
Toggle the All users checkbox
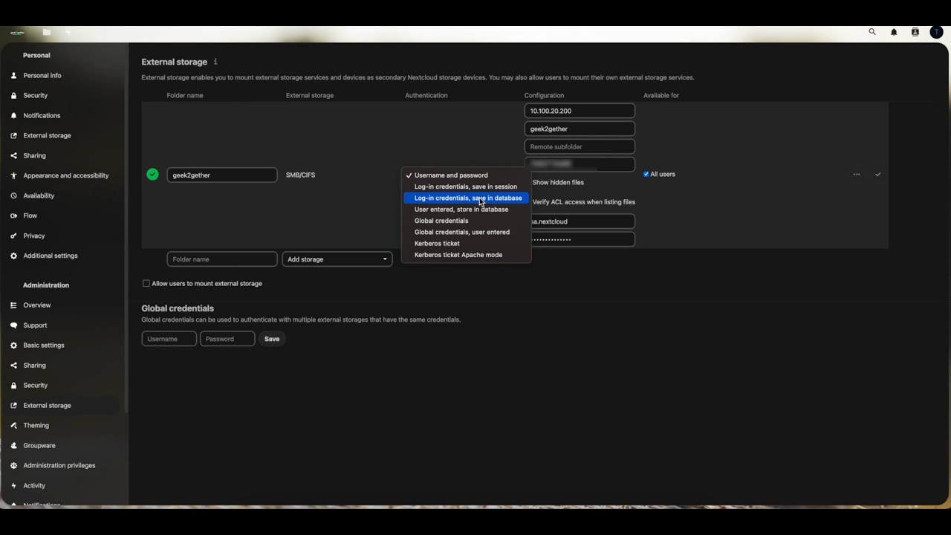[x=646, y=175]
